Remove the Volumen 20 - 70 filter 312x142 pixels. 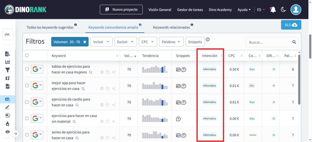click(x=85, y=42)
